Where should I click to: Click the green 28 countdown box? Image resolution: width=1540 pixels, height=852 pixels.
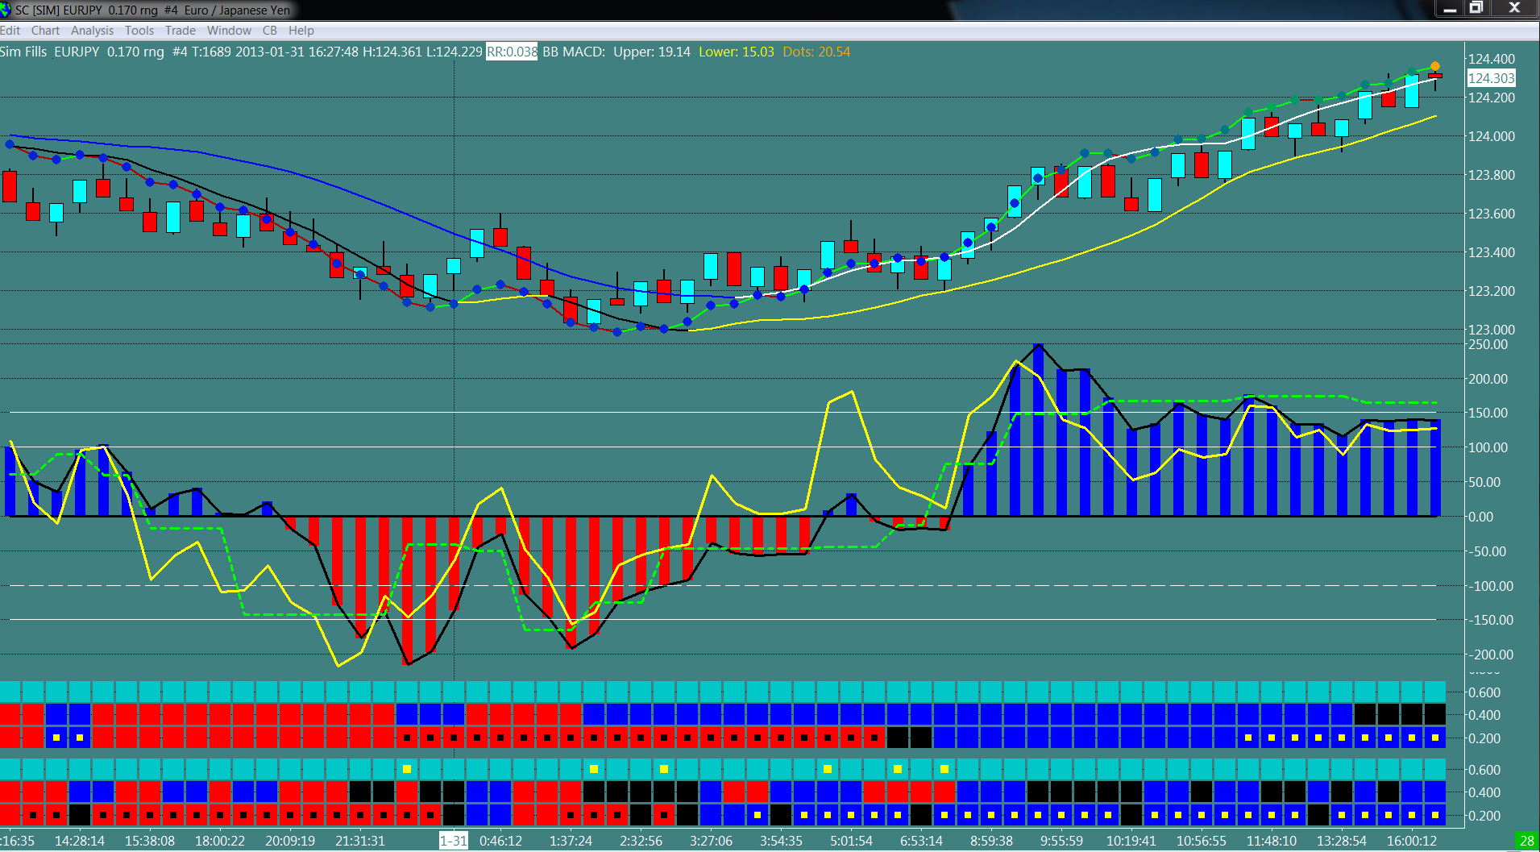pos(1527,841)
